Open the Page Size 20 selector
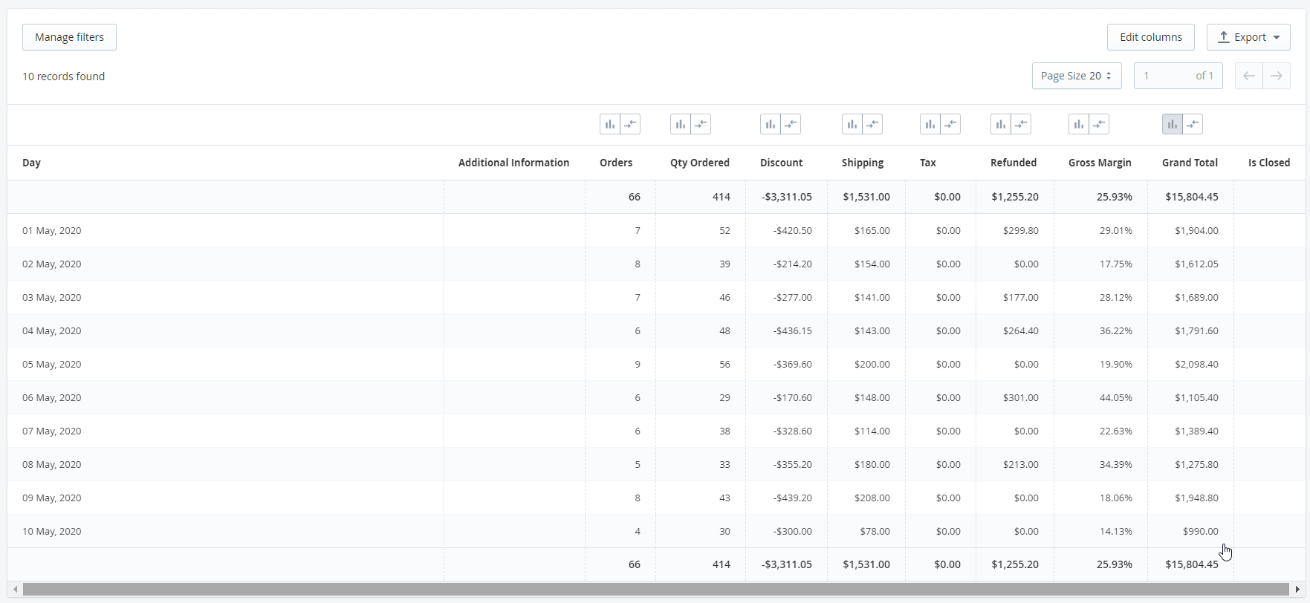The image size is (1310, 603). pos(1076,76)
